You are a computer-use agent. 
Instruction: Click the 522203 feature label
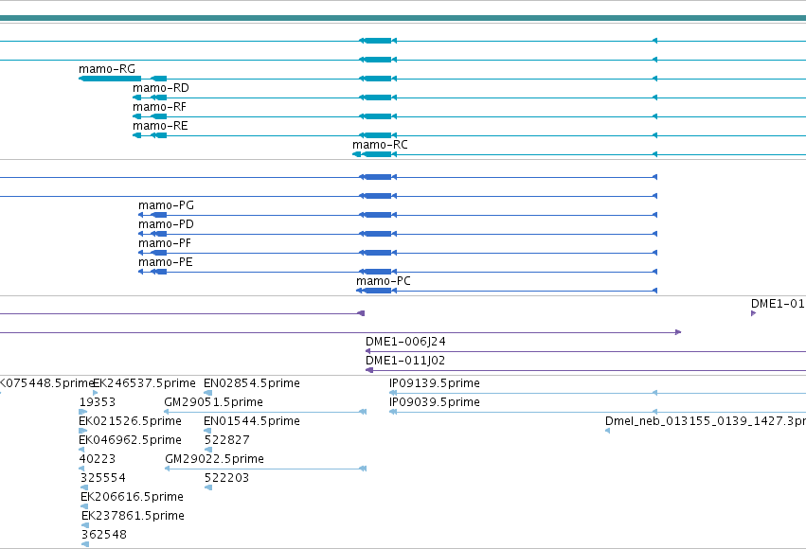click(x=226, y=478)
